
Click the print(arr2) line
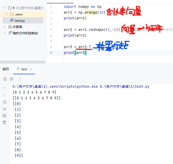point(75,35)
